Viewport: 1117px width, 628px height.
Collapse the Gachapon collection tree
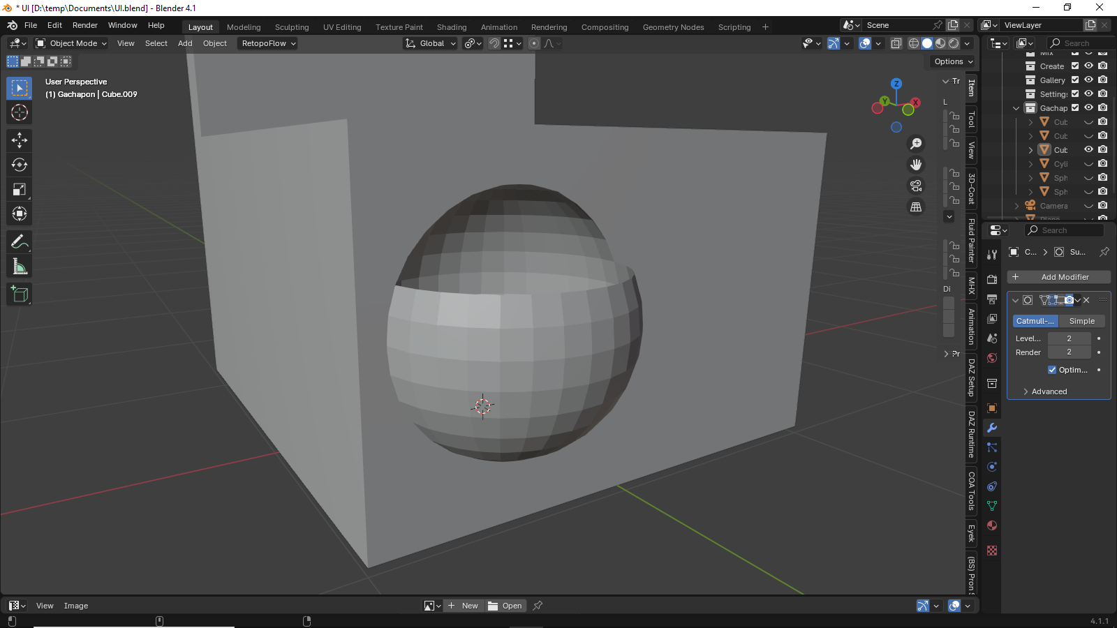click(x=1016, y=108)
